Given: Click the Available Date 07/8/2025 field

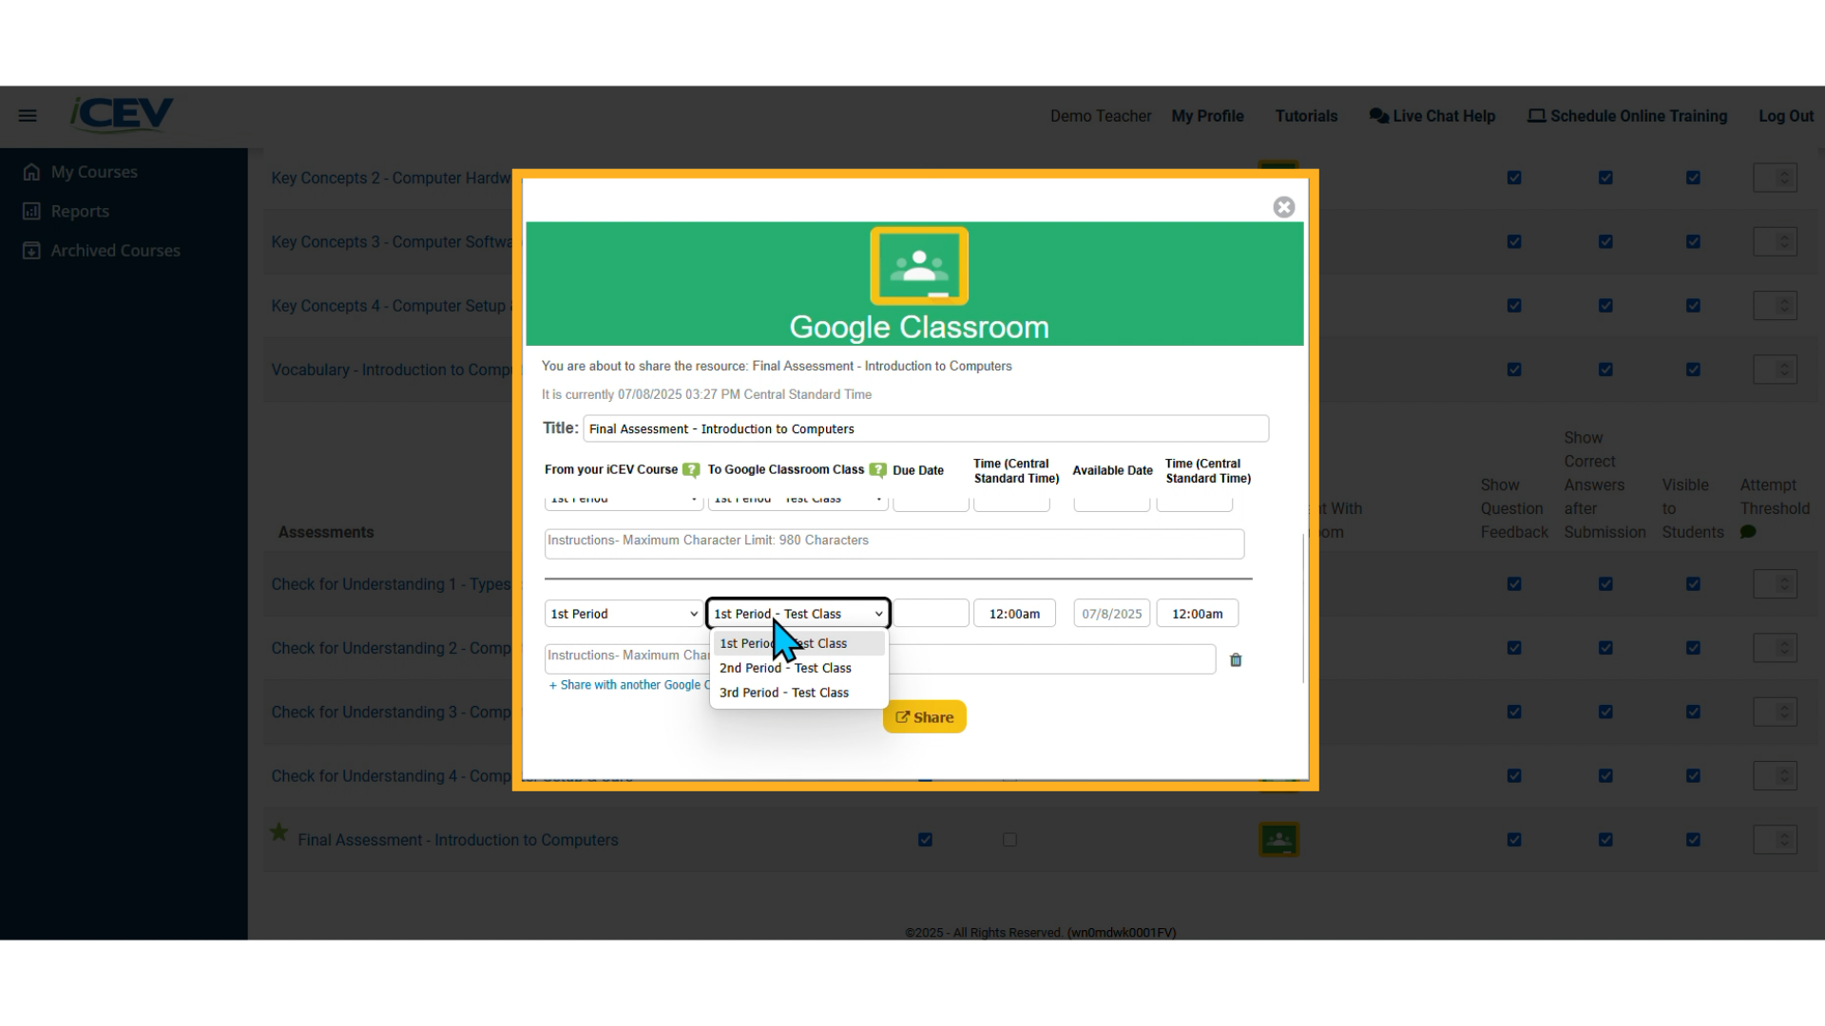Looking at the screenshot, I should 1111,614.
